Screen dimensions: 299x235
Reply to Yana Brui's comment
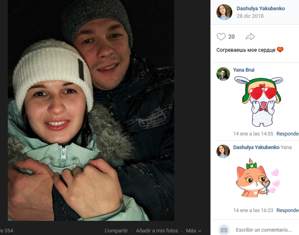point(288,134)
